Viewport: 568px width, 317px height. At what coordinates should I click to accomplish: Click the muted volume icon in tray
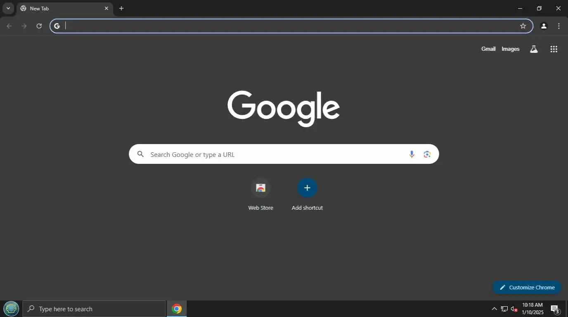514,309
